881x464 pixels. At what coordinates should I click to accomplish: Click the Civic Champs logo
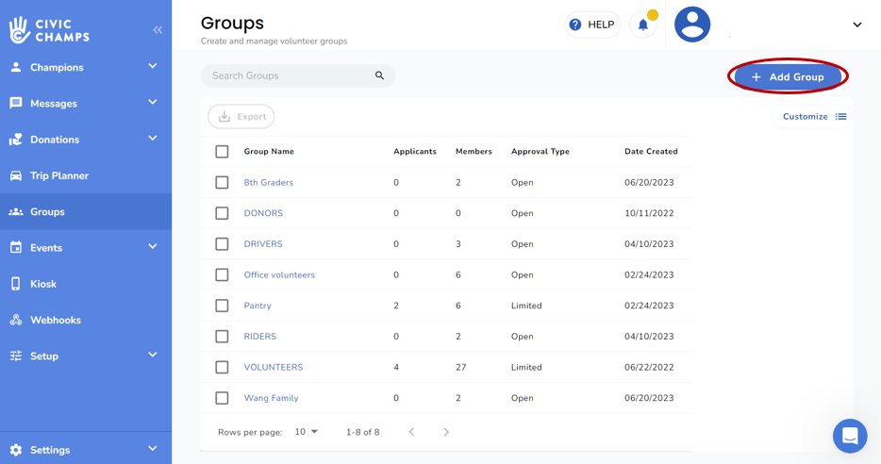click(49, 29)
